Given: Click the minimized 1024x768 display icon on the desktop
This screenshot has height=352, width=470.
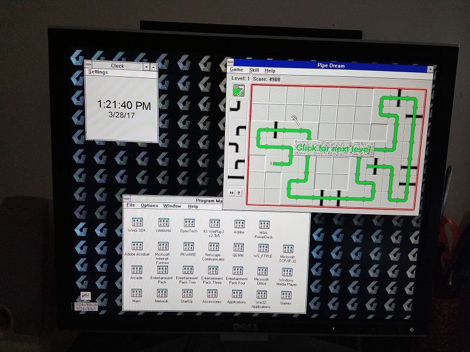Looking at the screenshot, I should tap(86, 301).
